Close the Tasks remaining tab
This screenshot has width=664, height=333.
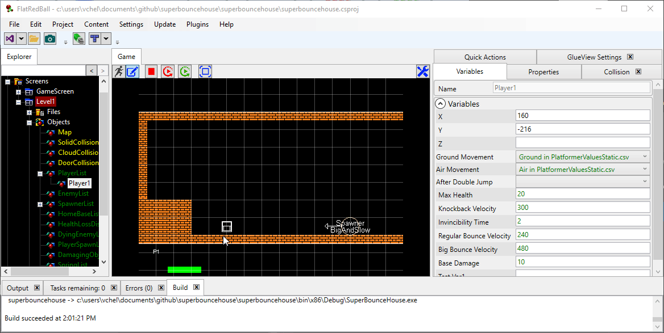[x=114, y=288]
